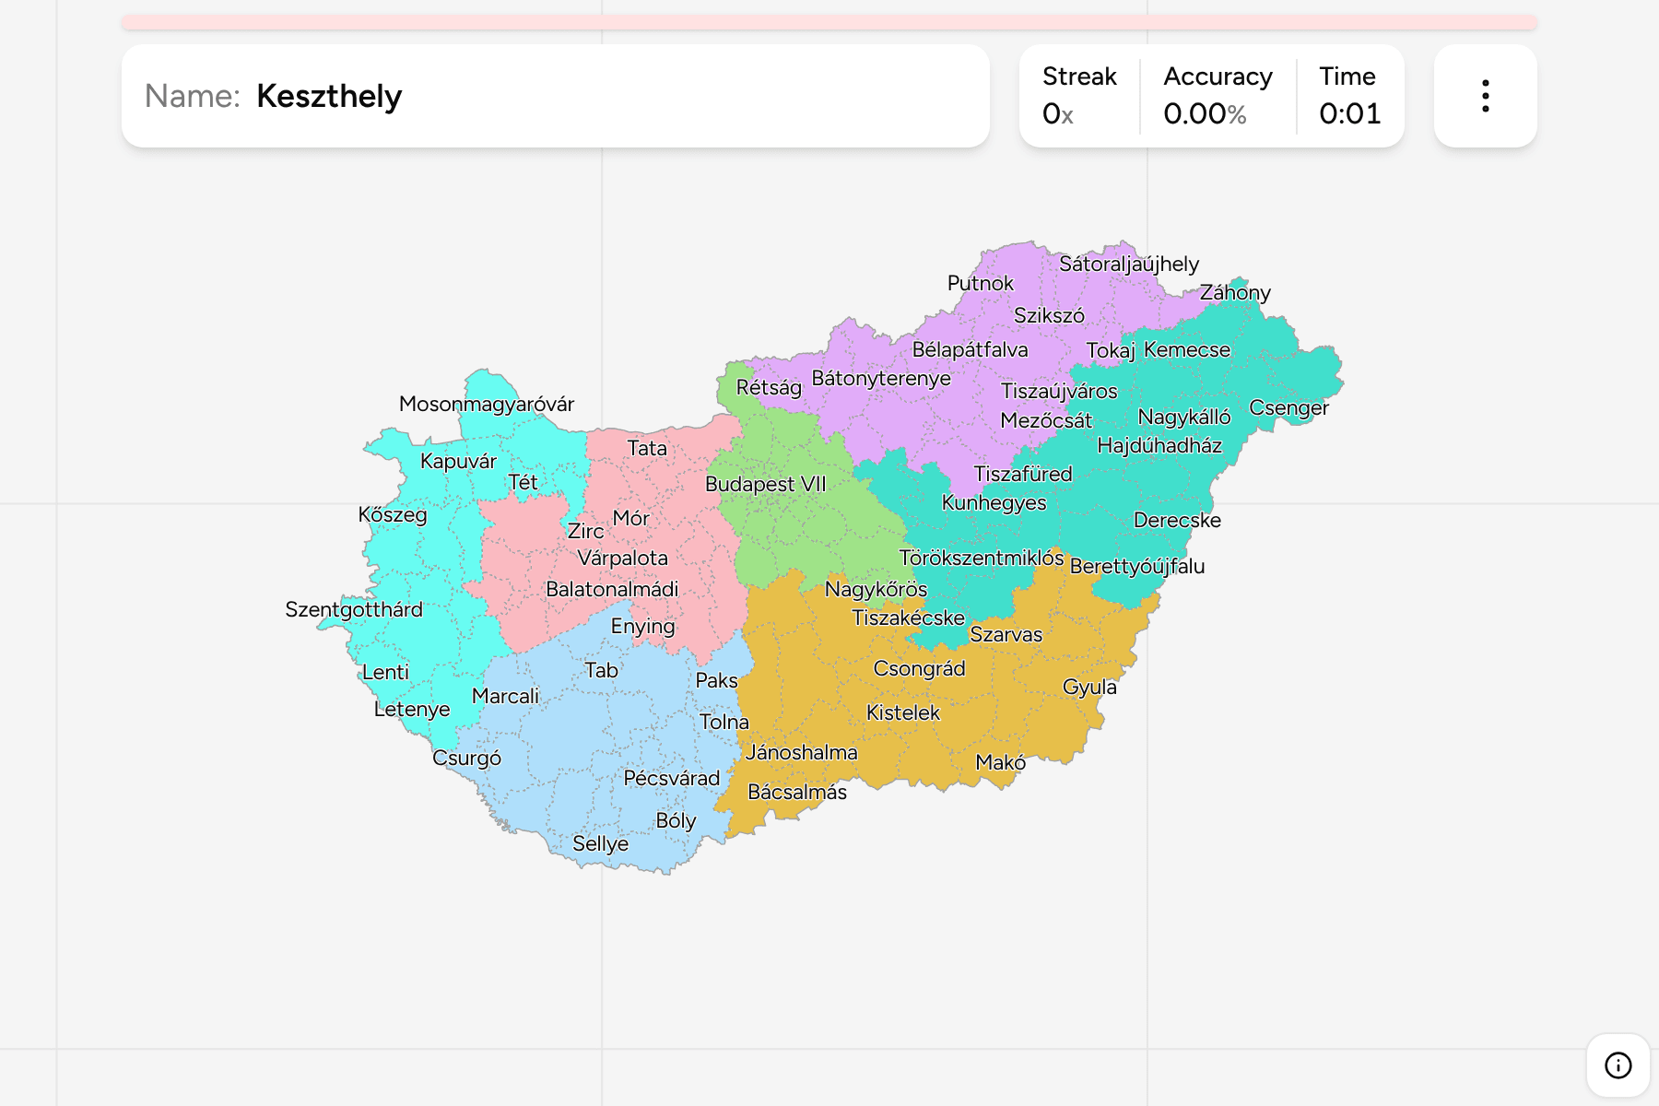Image resolution: width=1659 pixels, height=1106 pixels.
Task: Select the Csongrád district label
Action: click(x=919, y=668)
